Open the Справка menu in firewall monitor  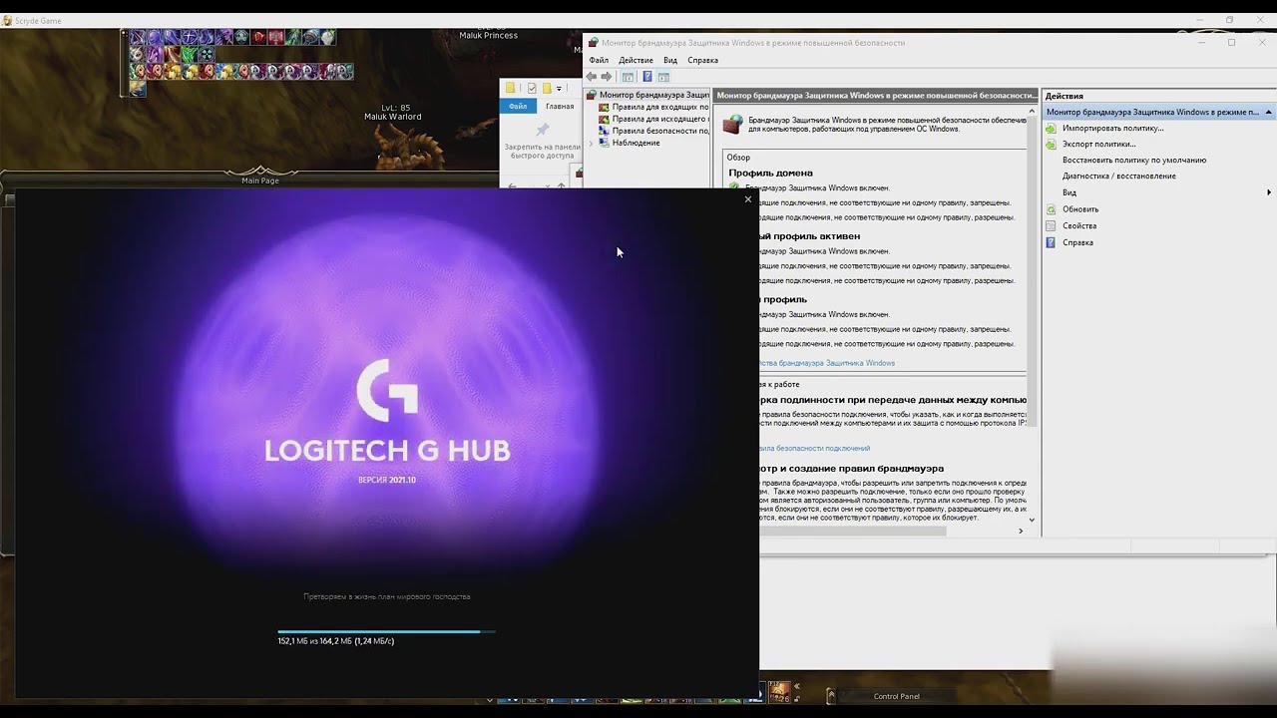click(702, 60)
